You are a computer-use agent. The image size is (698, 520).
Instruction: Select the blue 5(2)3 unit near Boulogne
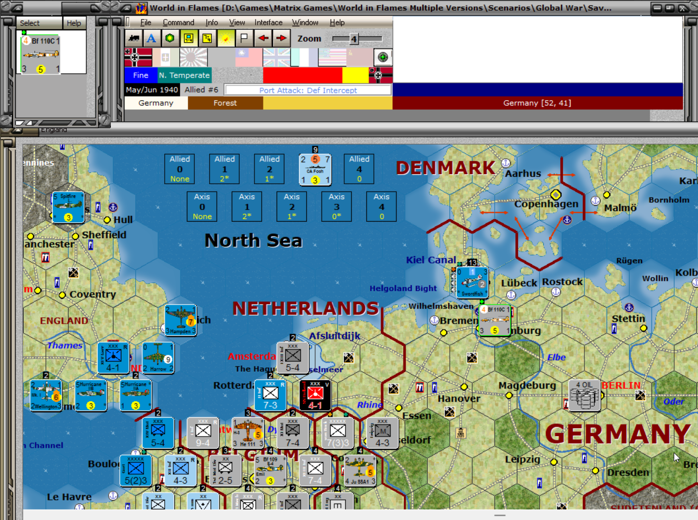coord(136,470)
